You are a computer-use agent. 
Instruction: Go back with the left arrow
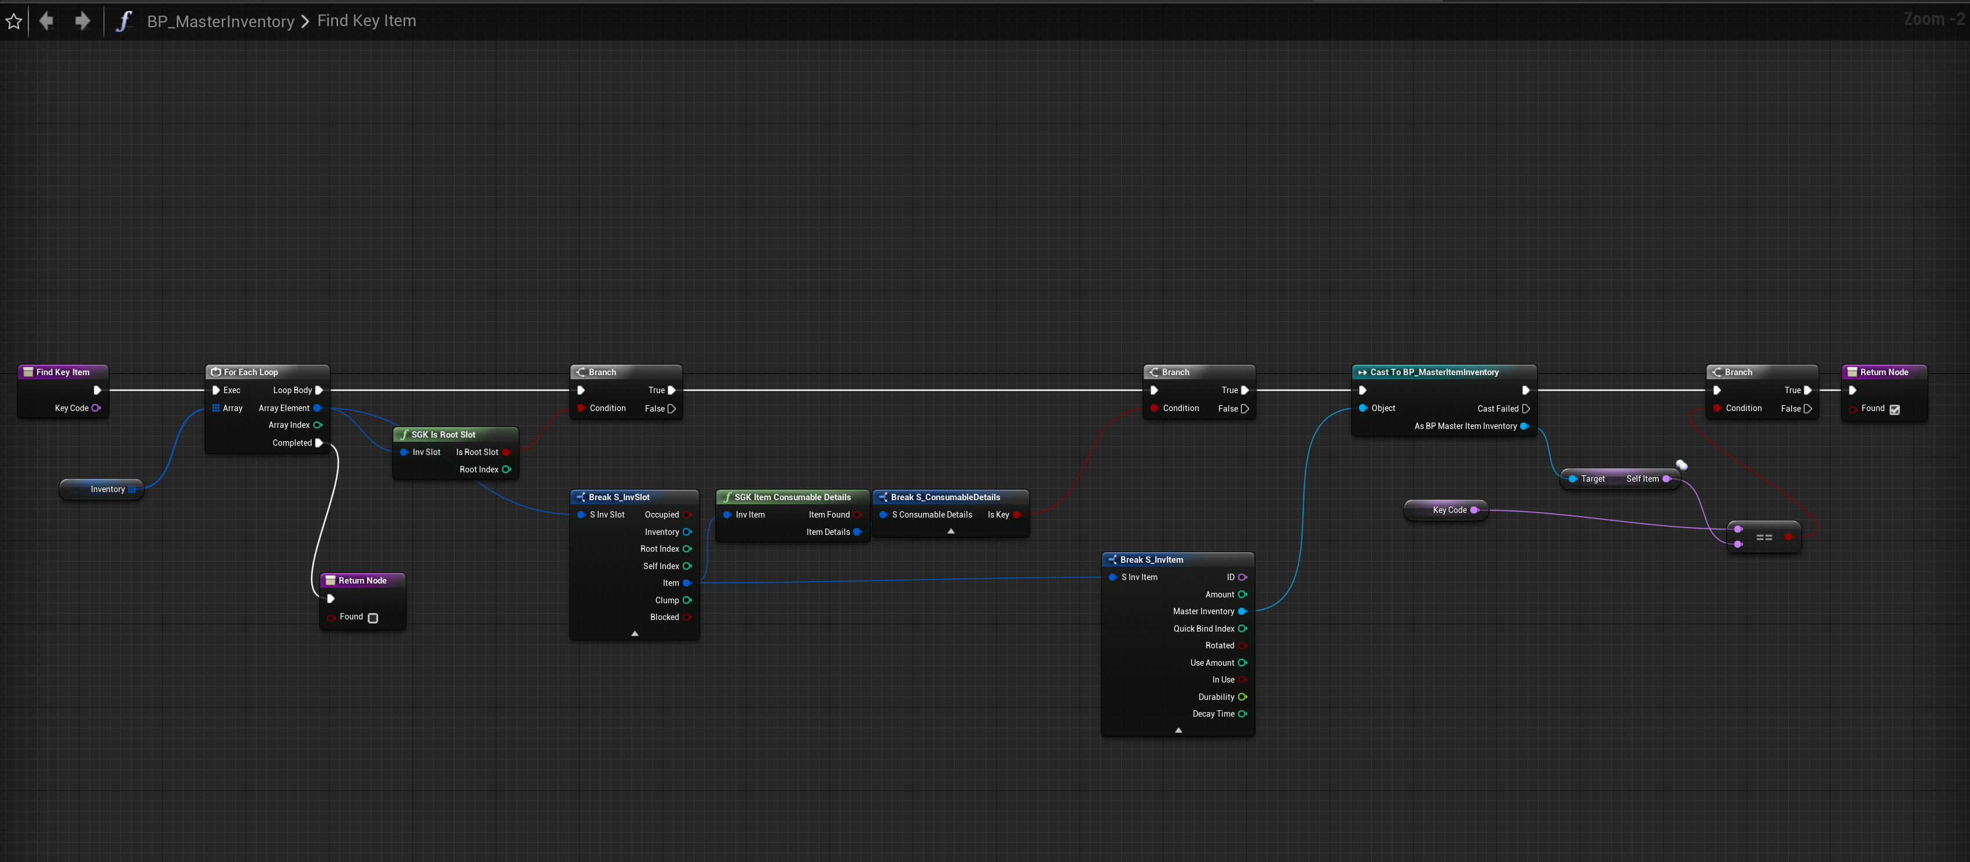[47, 21]
